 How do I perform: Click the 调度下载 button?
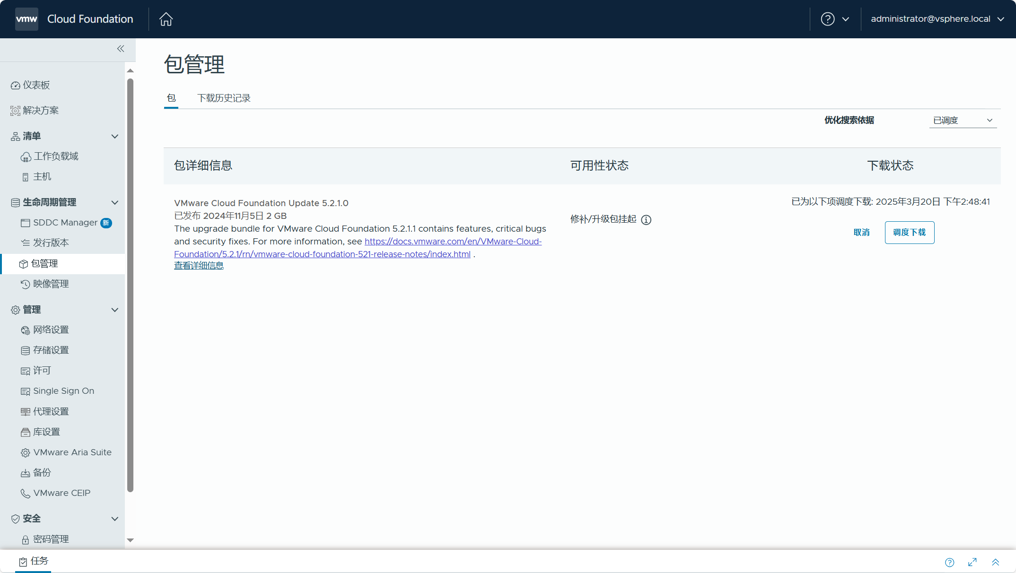pyautogui.click(x=909, y=233)
